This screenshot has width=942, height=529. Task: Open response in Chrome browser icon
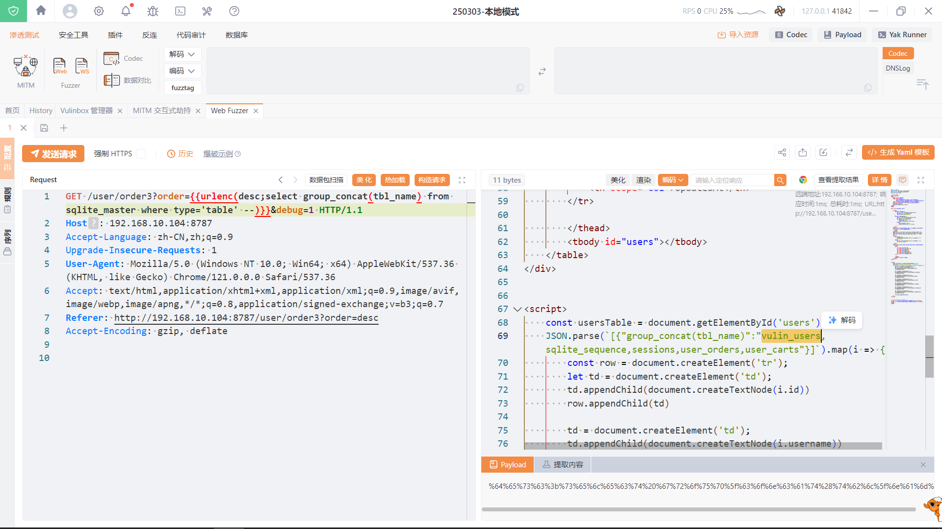803,180
